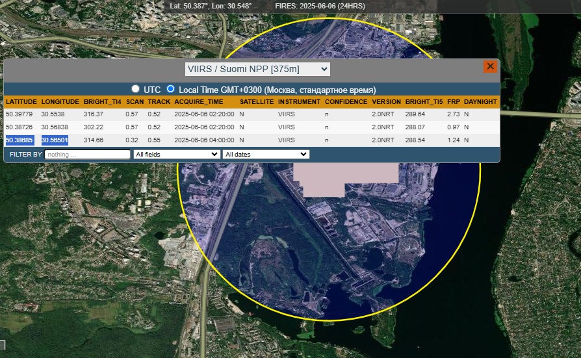This screenshot has height=358, width=581.
Task: Focus the FILTER BY text input
Action: [88, 154]
